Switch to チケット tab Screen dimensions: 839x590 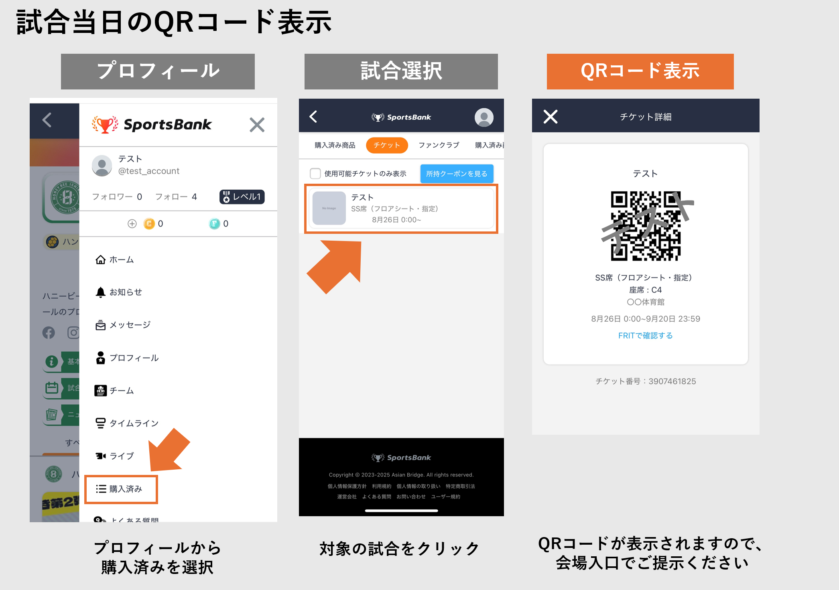point(387,145)
